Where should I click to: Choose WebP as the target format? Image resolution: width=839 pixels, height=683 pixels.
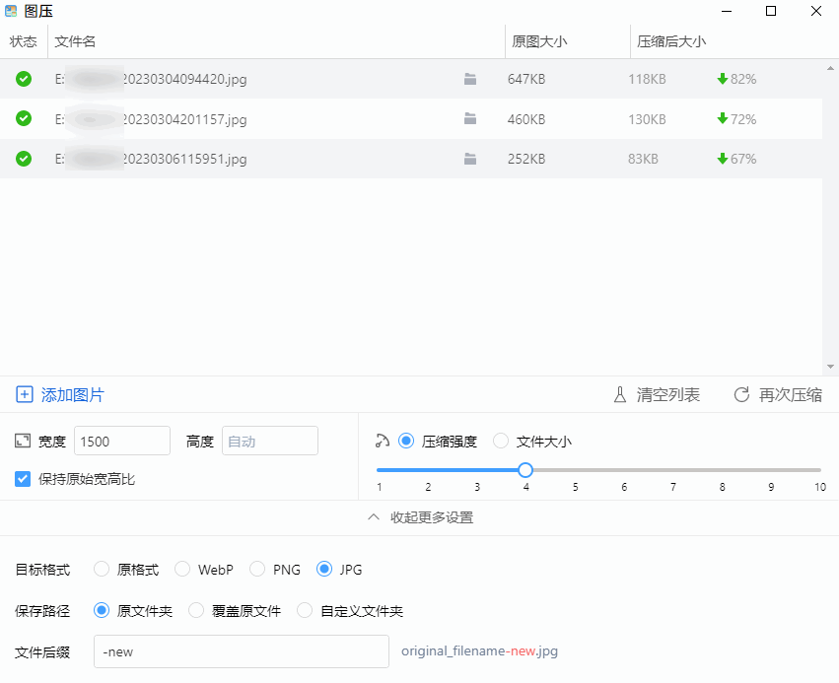pyautogui.click(x=182, y=570)
